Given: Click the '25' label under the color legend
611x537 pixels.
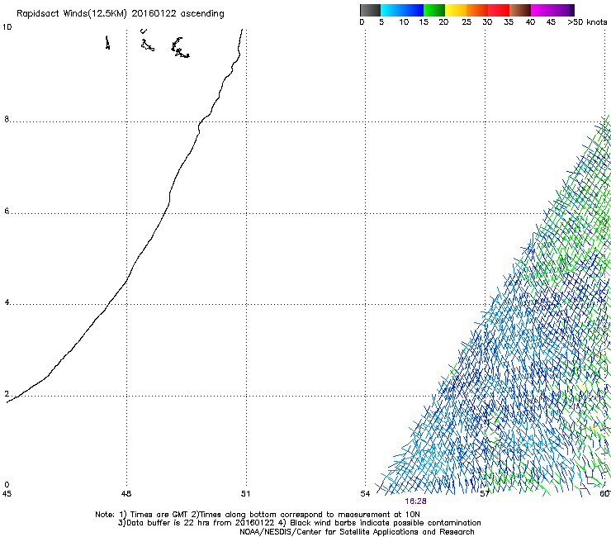Looking at the screenshot, I should click(x=467, y=22).
